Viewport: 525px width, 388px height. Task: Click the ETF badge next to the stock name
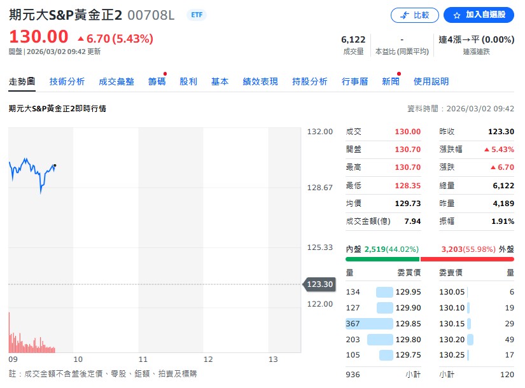tap(196, 15)
